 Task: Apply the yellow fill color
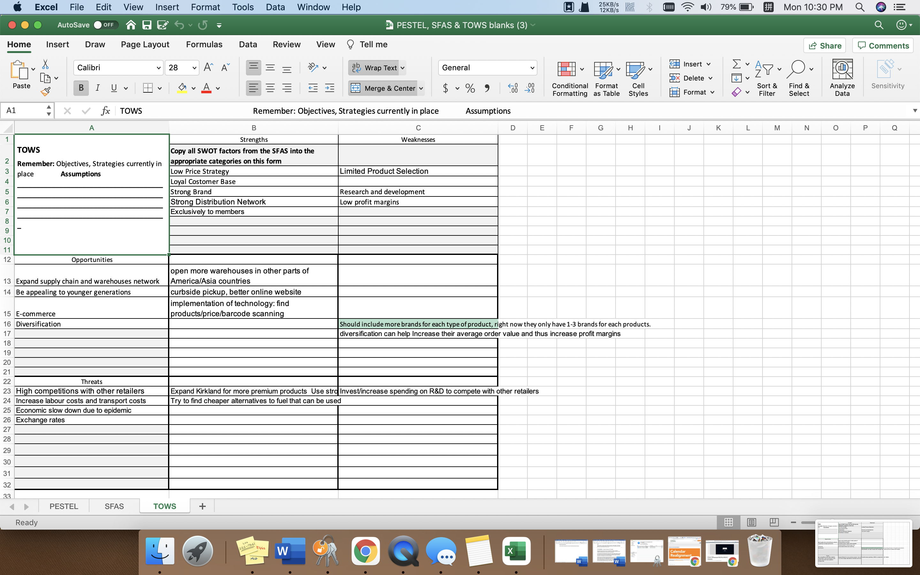[x=182, y=88]
